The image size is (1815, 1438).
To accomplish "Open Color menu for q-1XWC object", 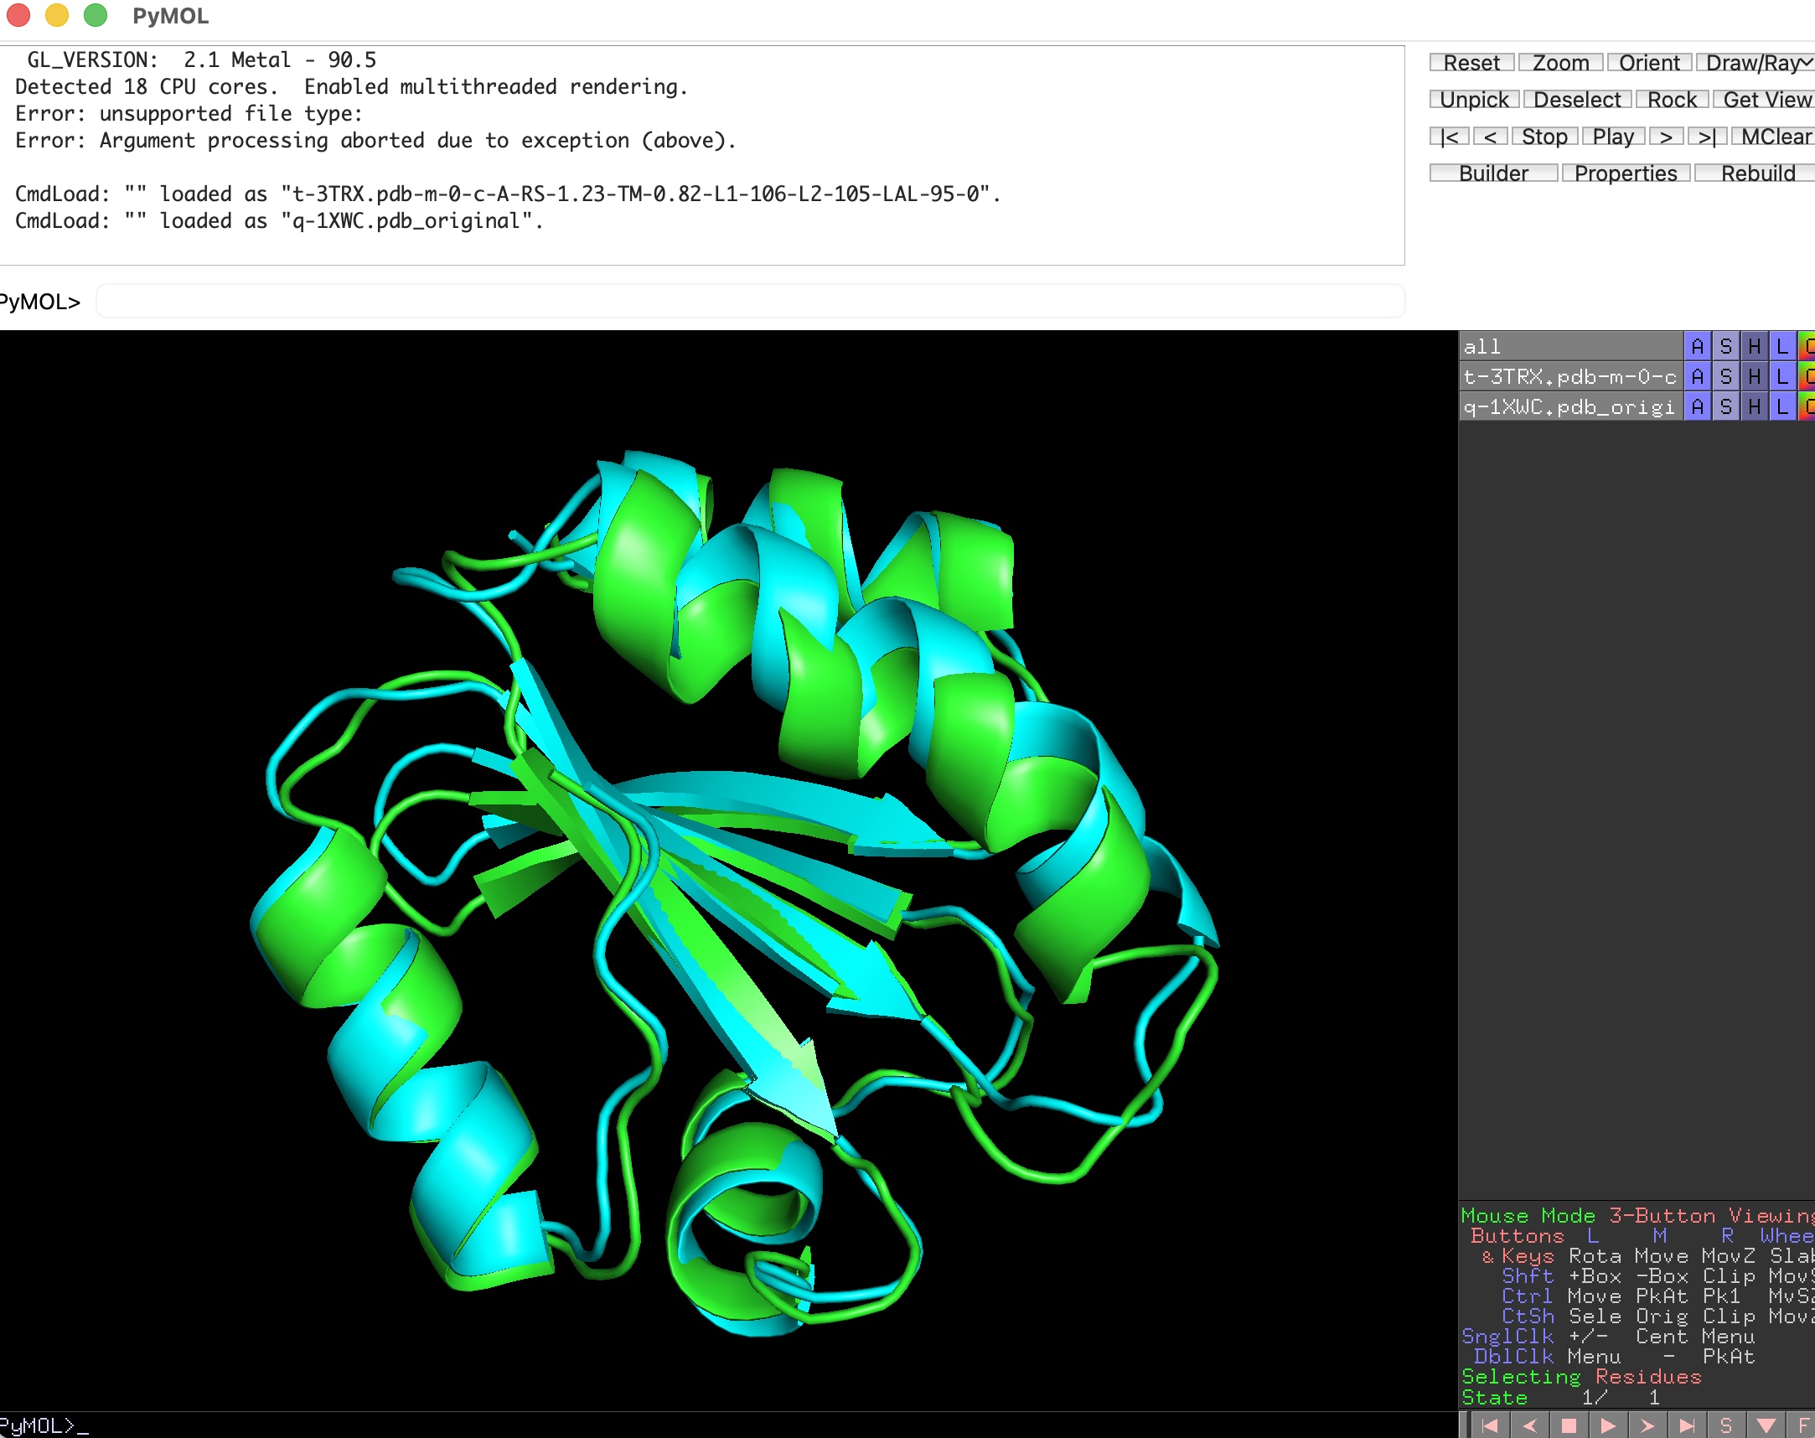I will pos(1807,406).
